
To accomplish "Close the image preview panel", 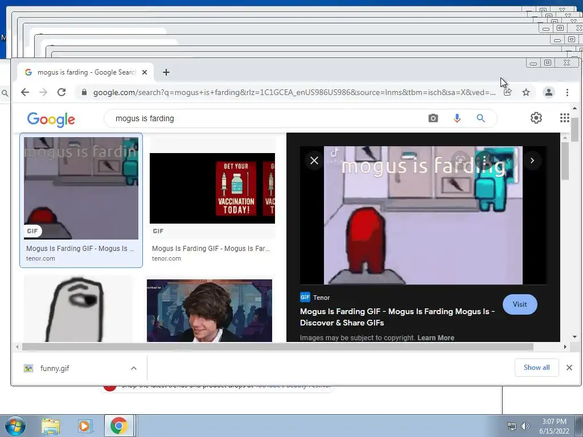I will 314,160.
